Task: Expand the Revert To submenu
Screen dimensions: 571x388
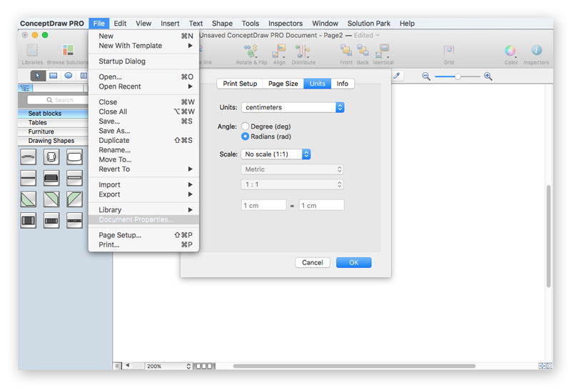Action: click(x=144, y=169)
